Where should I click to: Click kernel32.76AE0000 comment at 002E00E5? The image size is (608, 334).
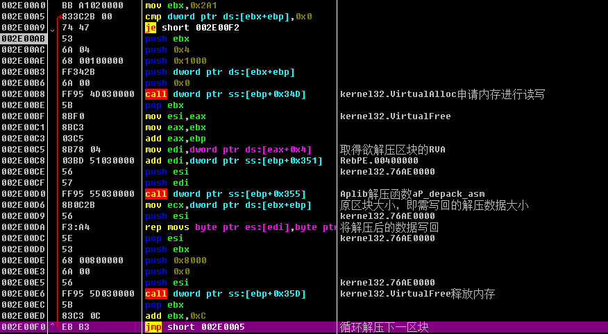coord(387,283)
